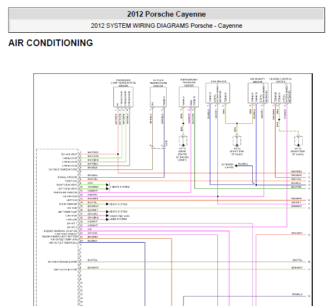
Task: Click the "COMPUTER DATA" destination label
Action: click(119, 216)
